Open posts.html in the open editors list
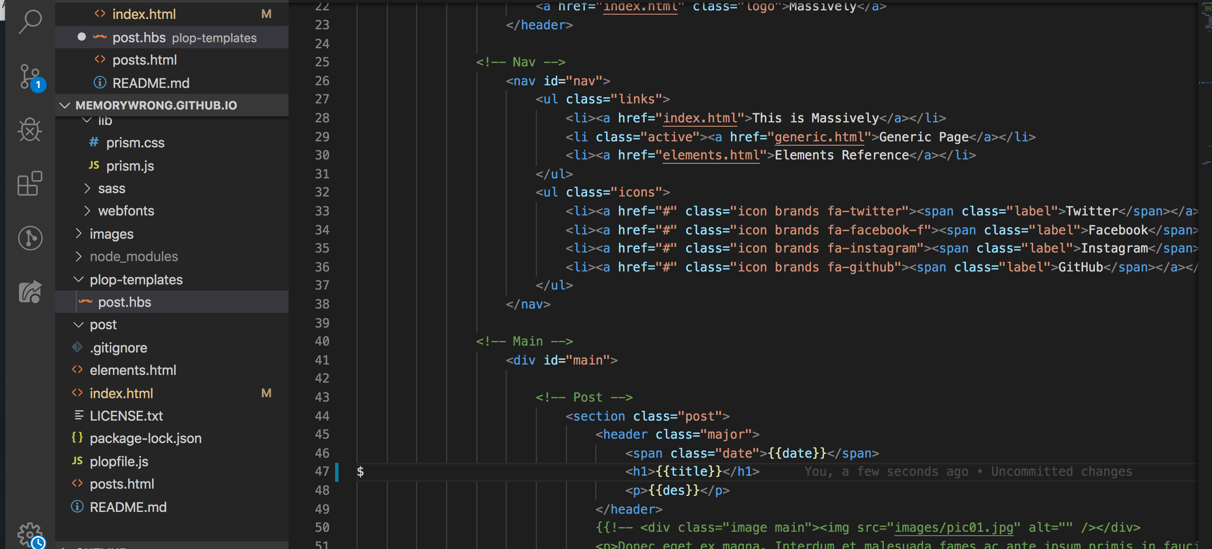Screen dimensions: 1212x549 172,60
